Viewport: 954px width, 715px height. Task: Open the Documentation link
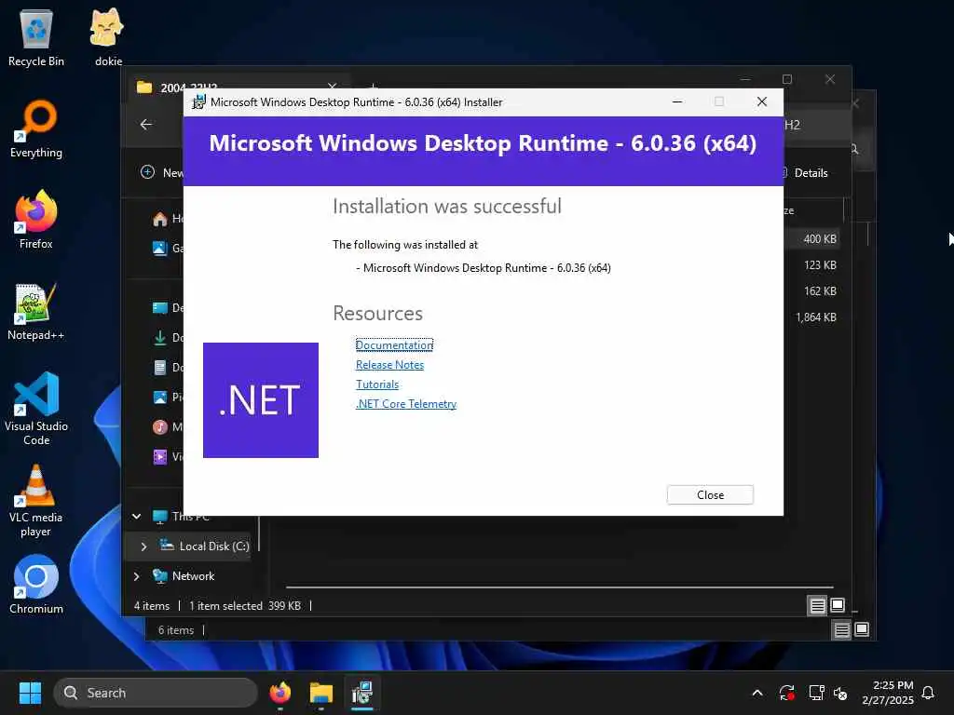coord(394,344)
